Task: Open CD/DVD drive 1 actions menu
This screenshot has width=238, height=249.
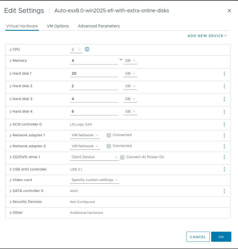Action: pos(224,157)
